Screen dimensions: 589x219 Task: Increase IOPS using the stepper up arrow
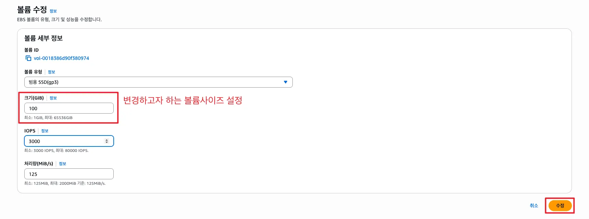tap(107, 140)
